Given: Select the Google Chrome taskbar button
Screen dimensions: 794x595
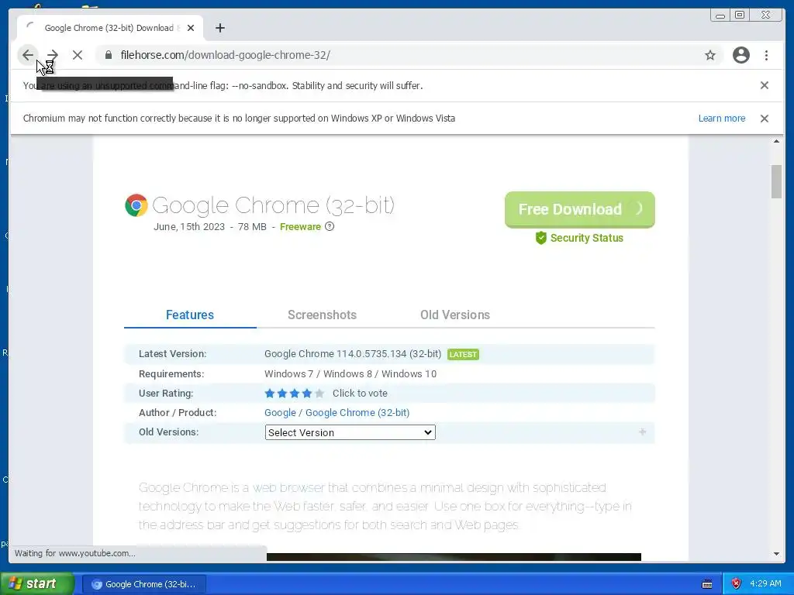Looking at the screenshot, I should [144, 584].
